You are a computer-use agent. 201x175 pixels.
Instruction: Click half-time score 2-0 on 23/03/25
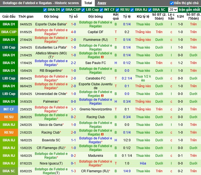180,109
